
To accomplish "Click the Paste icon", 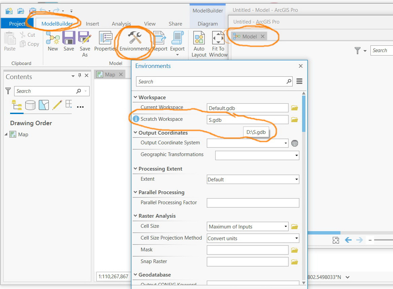I will [x=10, y=38].
